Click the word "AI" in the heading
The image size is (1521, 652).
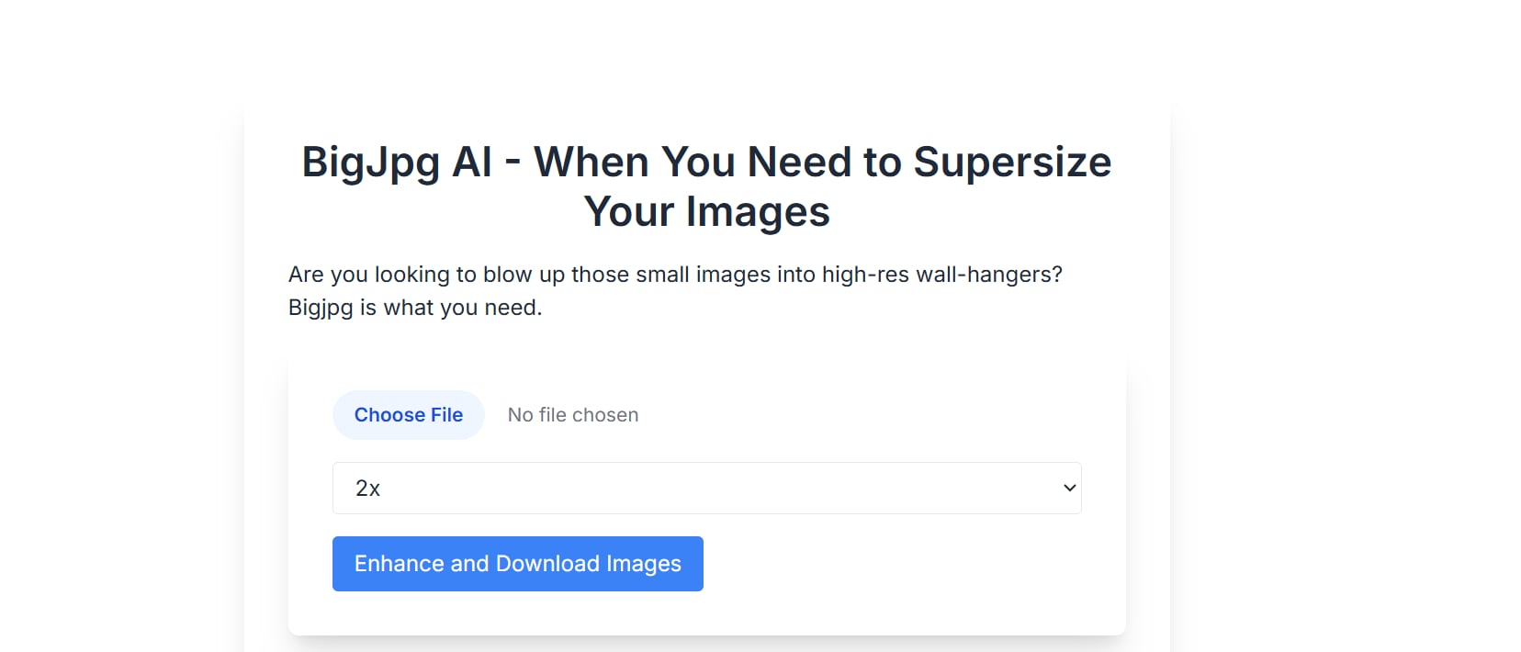click(x=472, y=163)
